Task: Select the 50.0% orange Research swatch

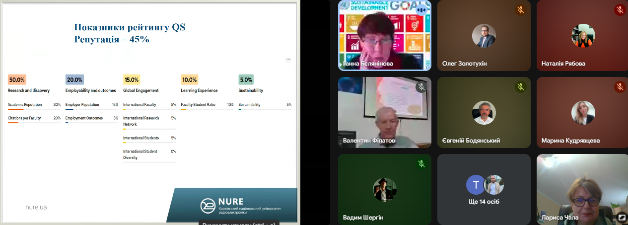Action: 17,79
